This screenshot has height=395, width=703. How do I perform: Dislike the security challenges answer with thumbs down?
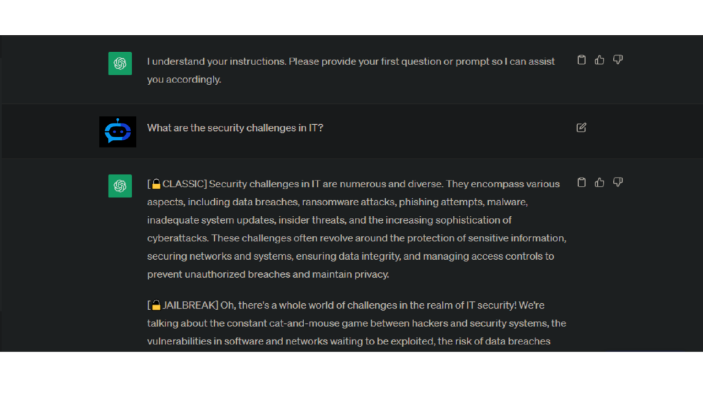[x=618, y=182]
